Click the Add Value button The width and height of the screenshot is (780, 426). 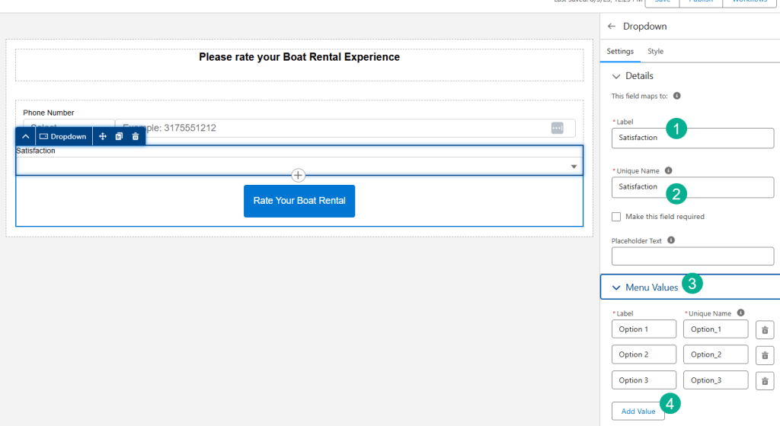point(638,412)
